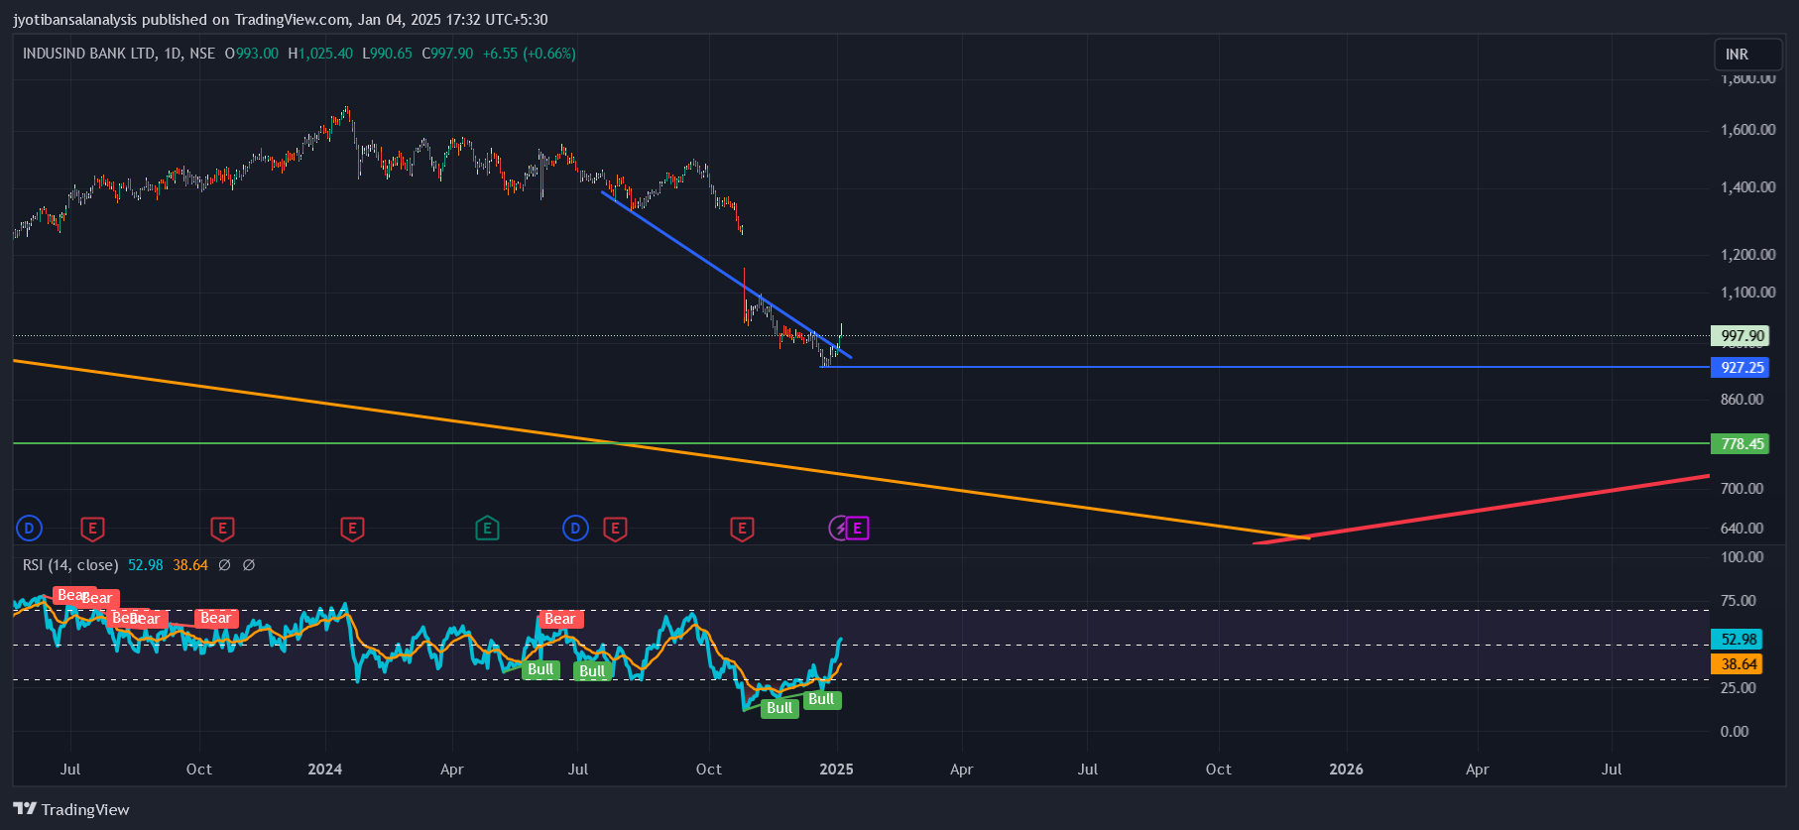The height and width of the screenshot is (830, 1799).
Task: Click the INR currency button
Action: pos(1748,55)
